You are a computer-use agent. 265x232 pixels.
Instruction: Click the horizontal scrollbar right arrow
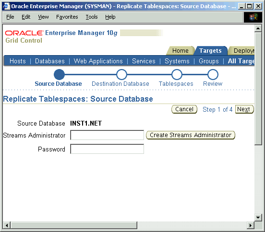point(251,225)
